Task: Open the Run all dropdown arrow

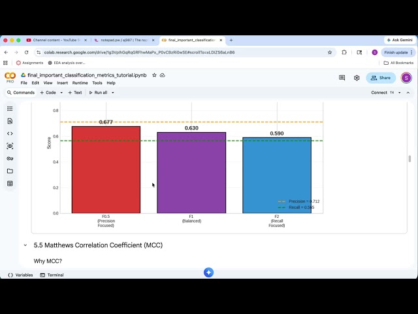Action: 113,93
